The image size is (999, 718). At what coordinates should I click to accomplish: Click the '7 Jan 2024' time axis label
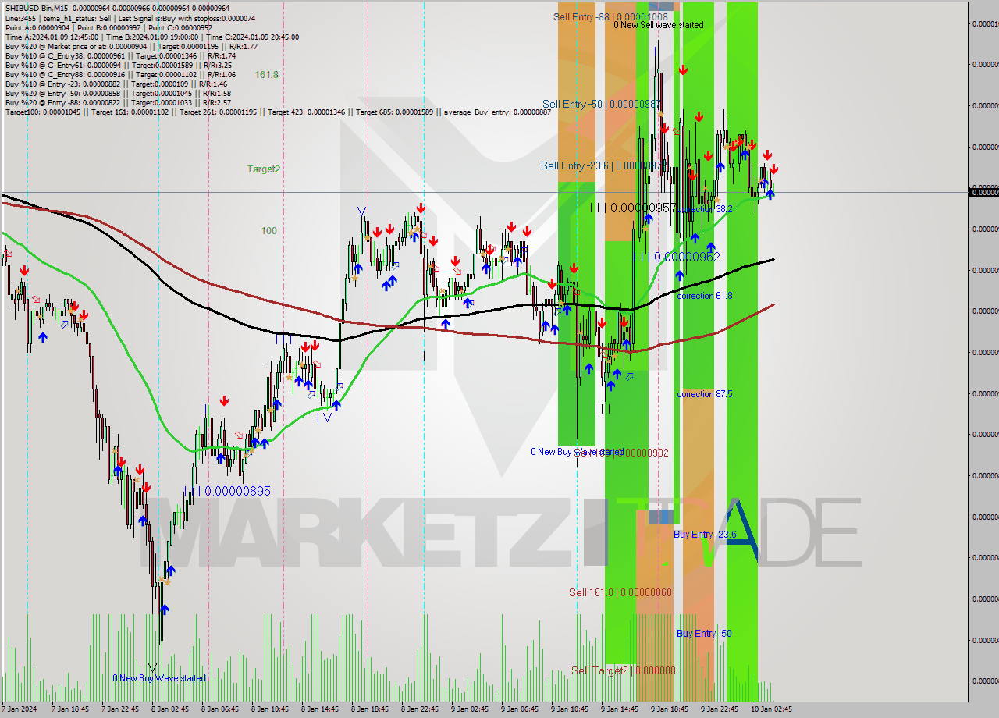pos(19,709)
